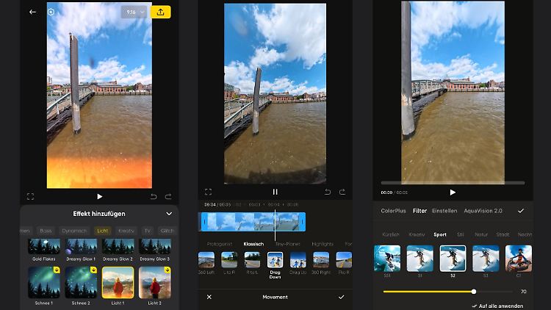
Task: Toggle fullscreen in the Movement screen
Action: (208, 192)
